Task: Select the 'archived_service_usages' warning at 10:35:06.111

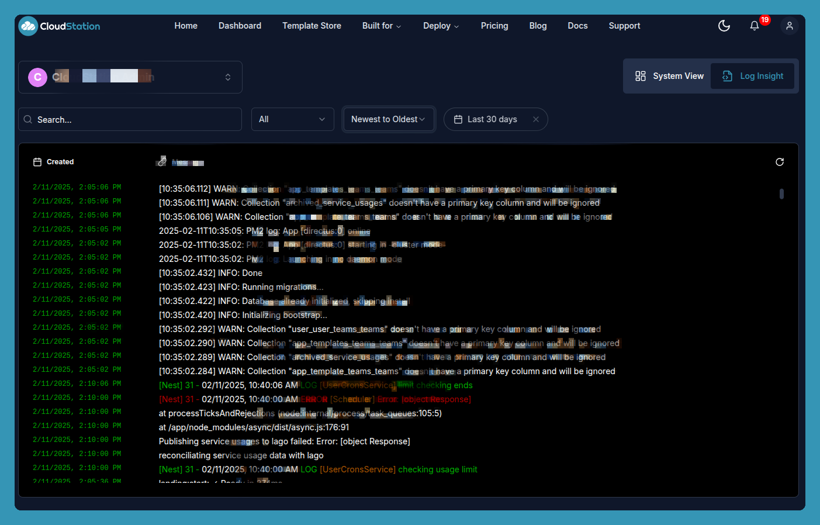Action: coord(379,203)
